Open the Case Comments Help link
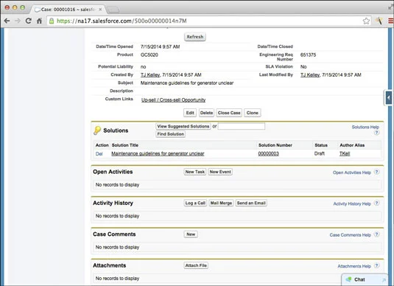Viewport: 394px width, 286px height. click(x=351, y=235)
